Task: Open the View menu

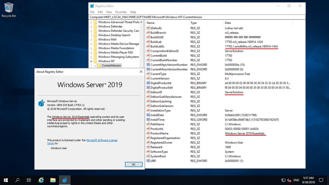Action: 109,12
